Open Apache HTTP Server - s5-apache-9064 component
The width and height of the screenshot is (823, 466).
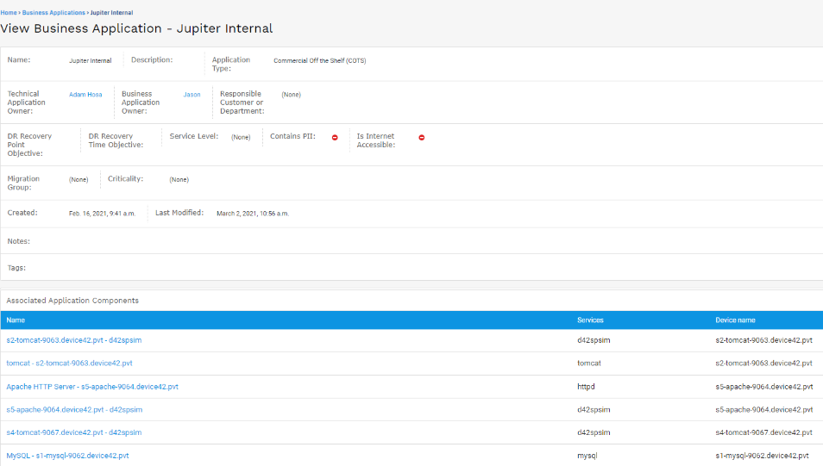coord(92,387)
